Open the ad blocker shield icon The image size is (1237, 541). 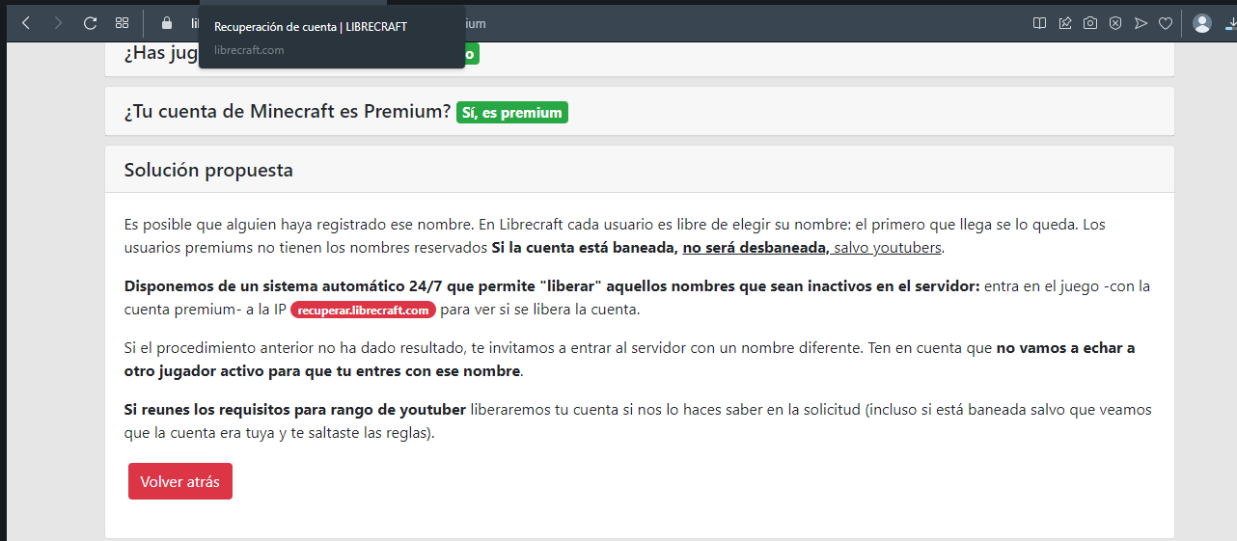(1115, 23)
